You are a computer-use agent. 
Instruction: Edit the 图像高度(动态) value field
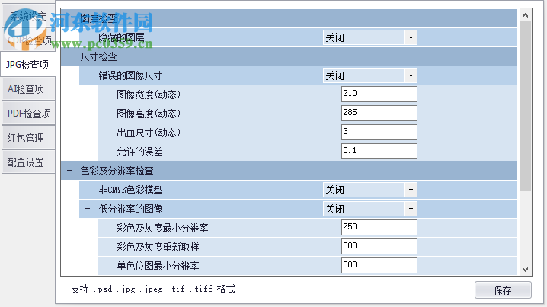(379, 114)
